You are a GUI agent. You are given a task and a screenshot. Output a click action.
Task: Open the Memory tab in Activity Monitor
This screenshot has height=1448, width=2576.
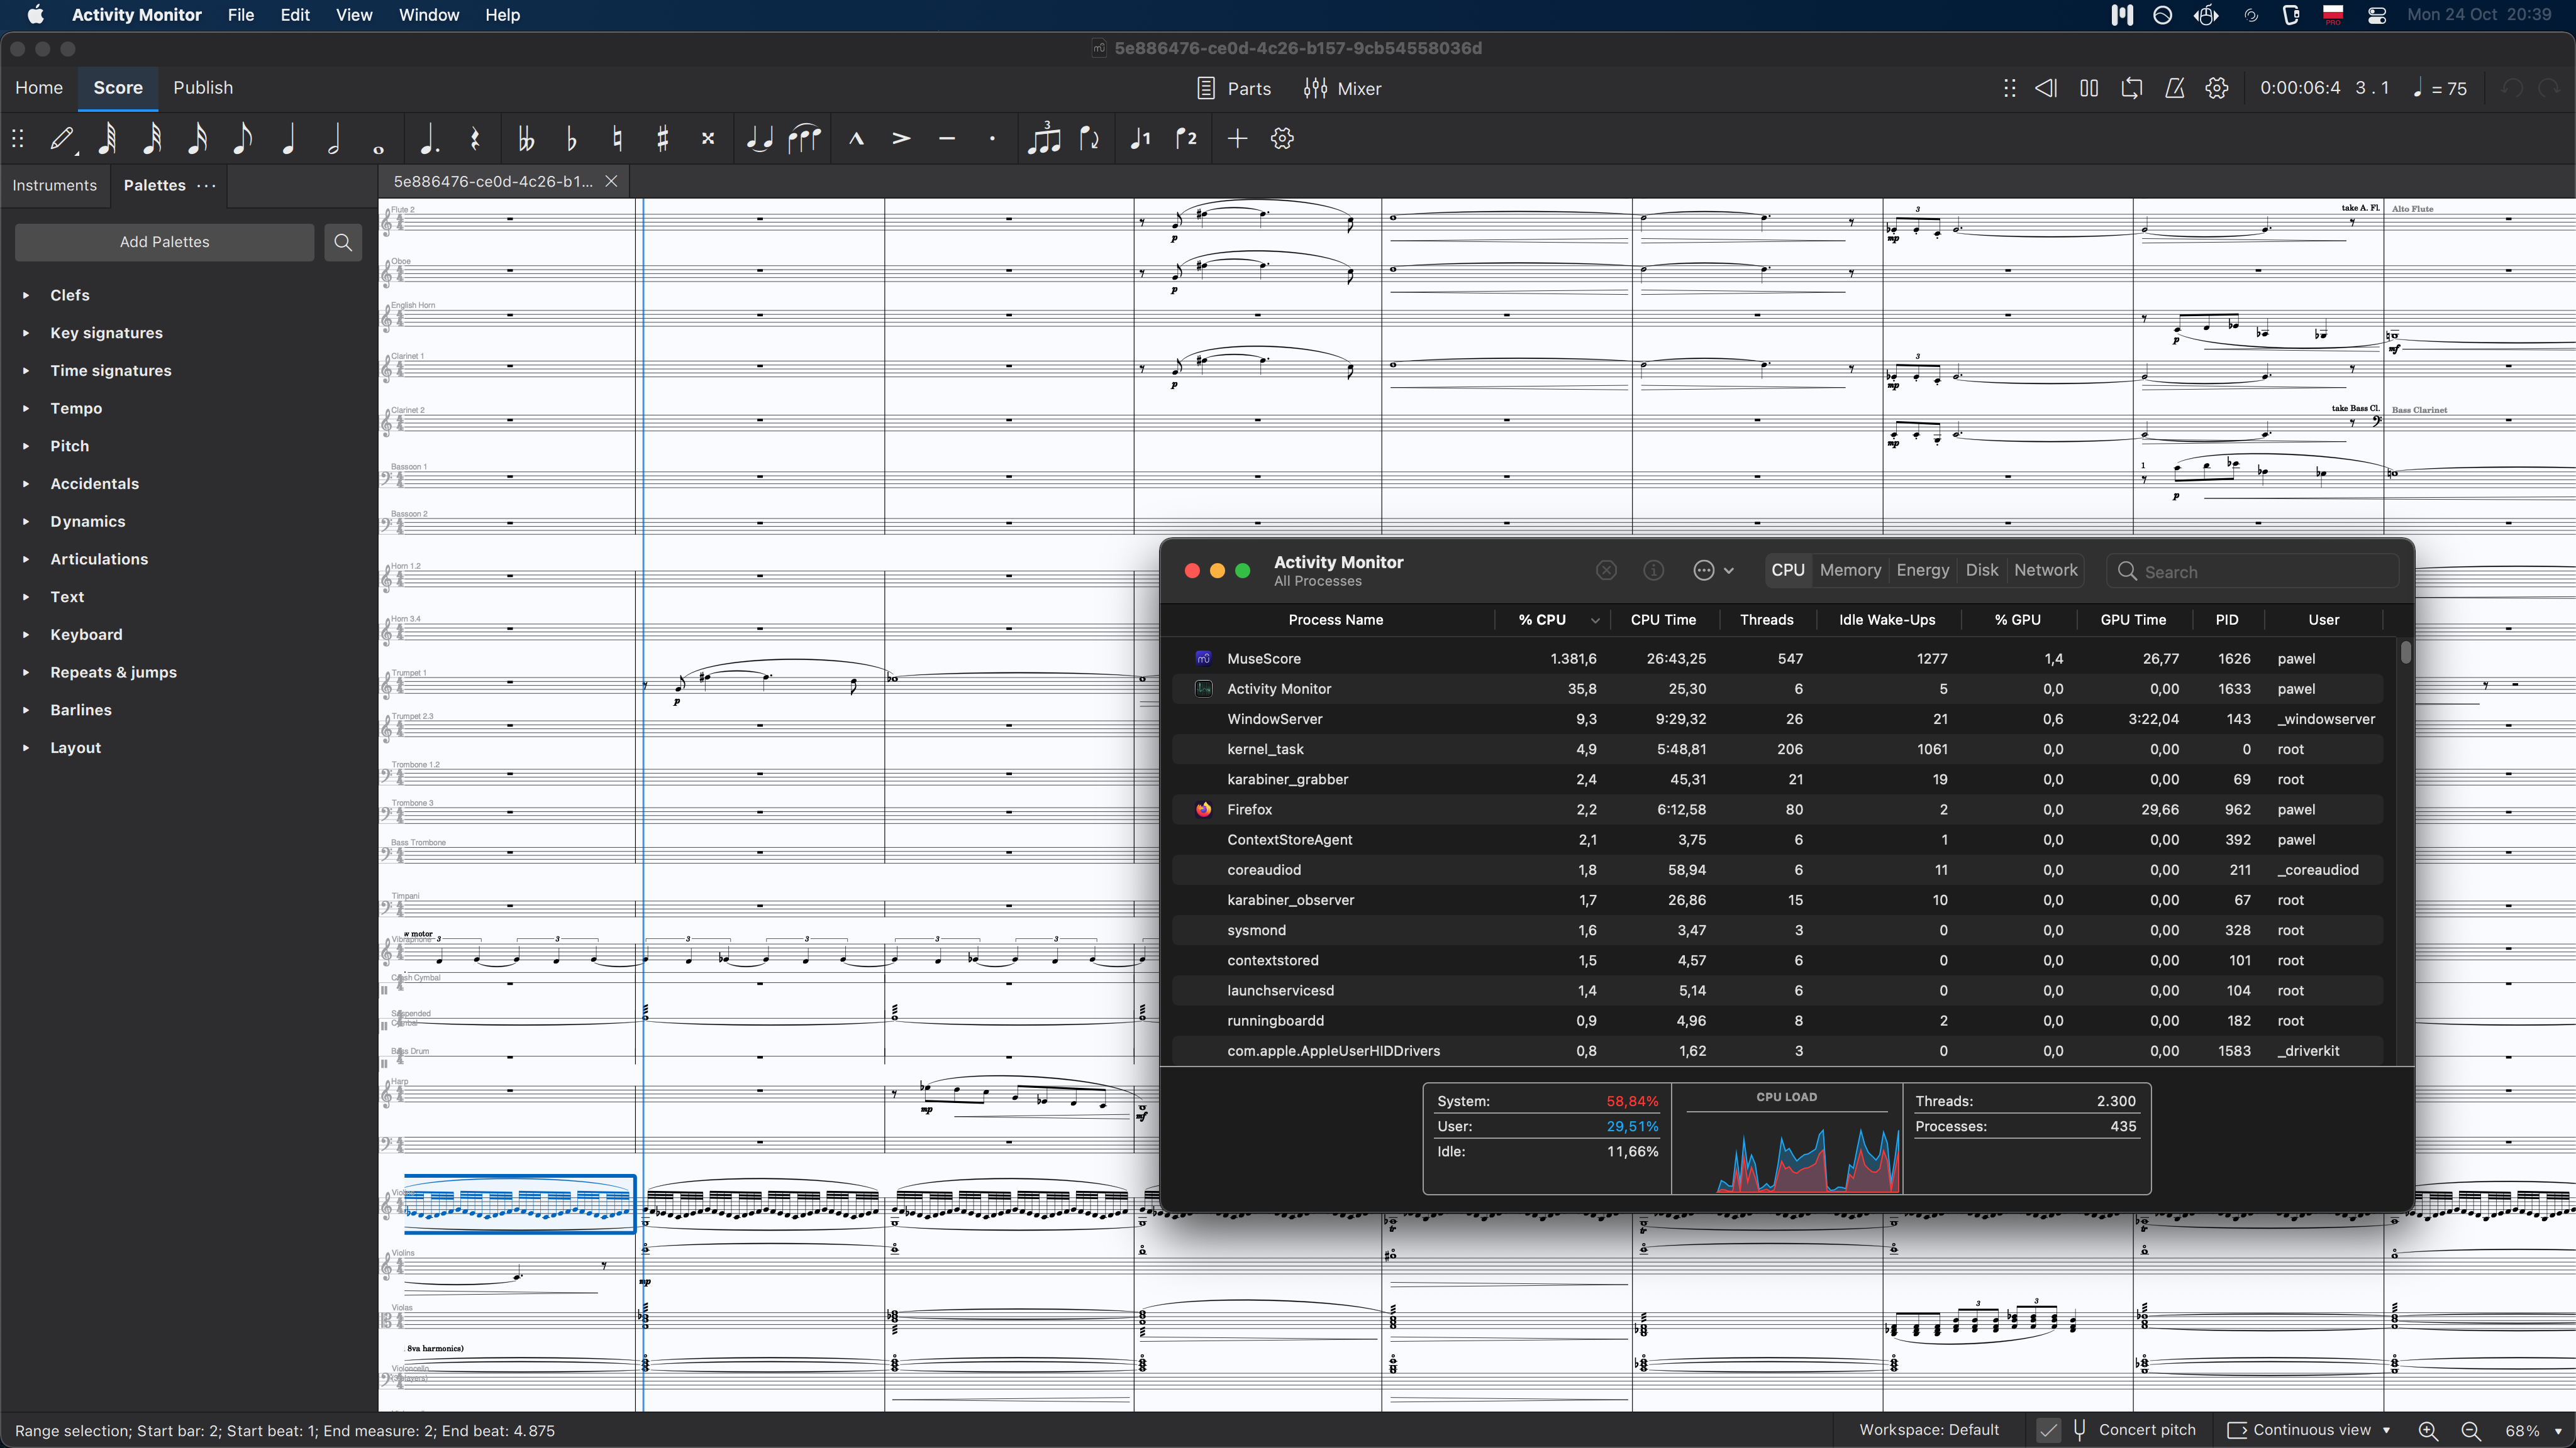coord(1850,569)
